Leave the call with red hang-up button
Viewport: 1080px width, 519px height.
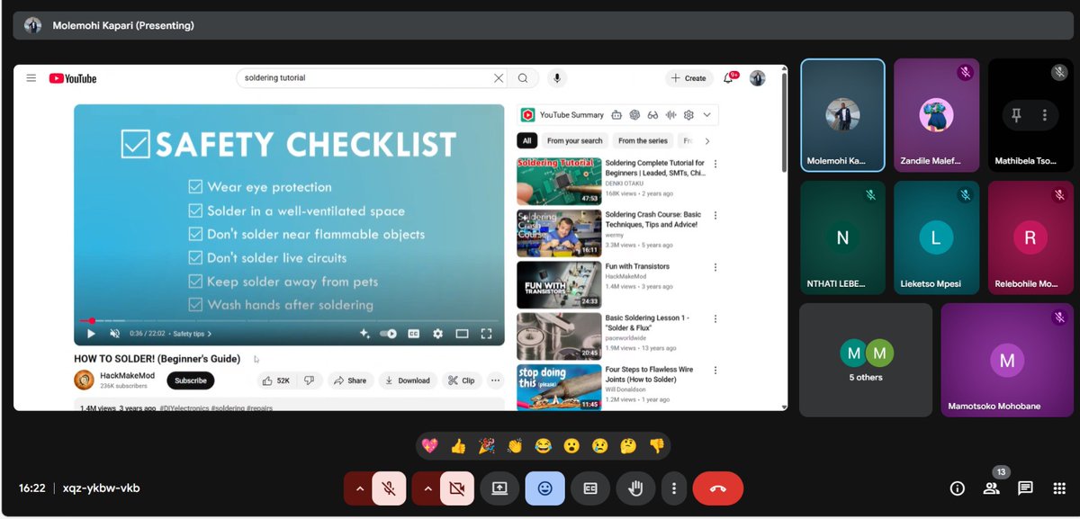pos(718,488)
